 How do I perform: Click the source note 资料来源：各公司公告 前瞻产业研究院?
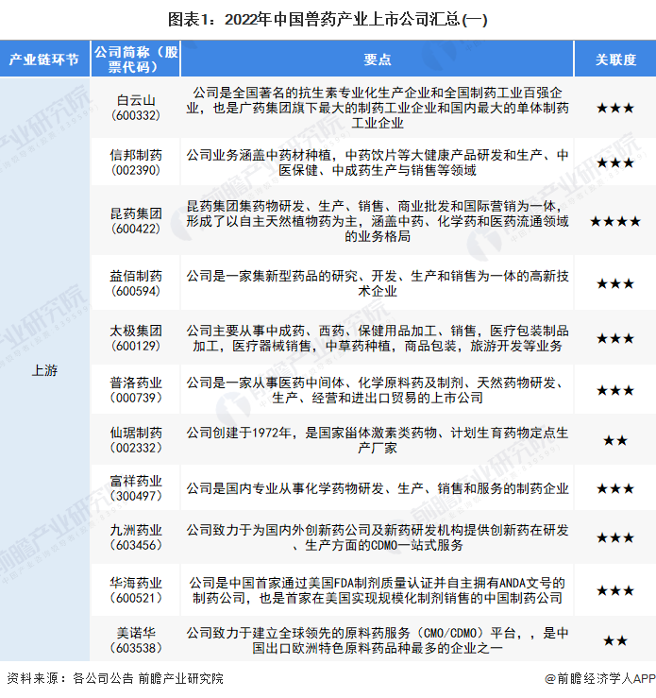coord(115,678)
